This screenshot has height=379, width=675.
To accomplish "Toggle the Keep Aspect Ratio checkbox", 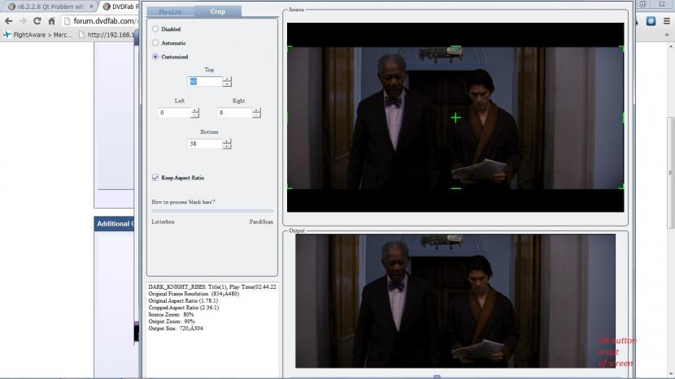I will click(155, 178).
